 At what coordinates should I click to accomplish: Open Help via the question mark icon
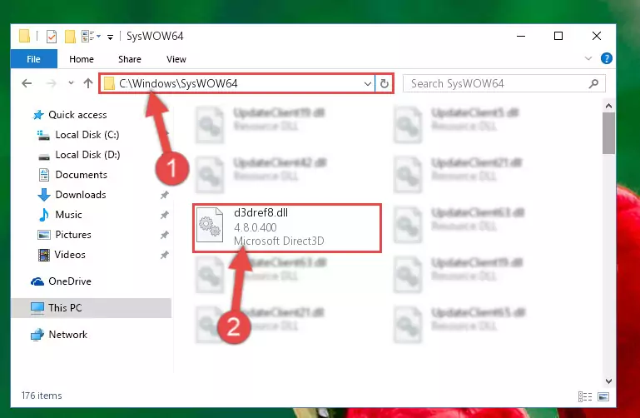(606, 58)
